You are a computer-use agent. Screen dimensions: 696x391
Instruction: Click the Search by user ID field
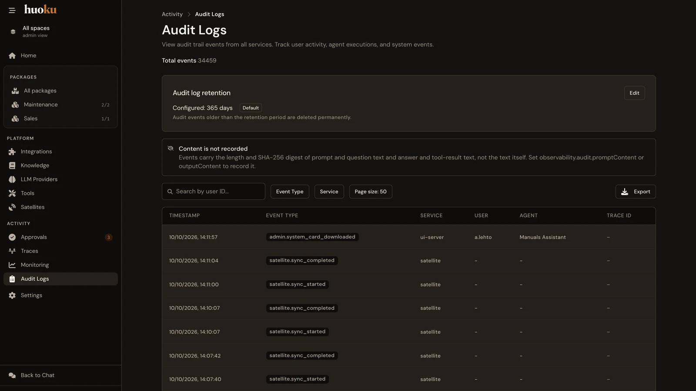(x=214, y=192)
